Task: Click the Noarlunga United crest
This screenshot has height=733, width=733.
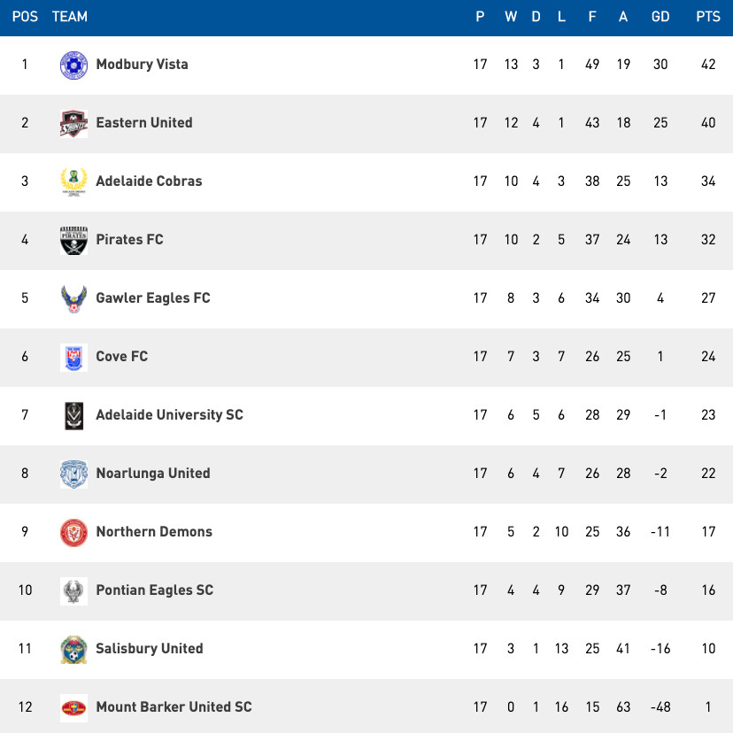Action: (73, 474)
